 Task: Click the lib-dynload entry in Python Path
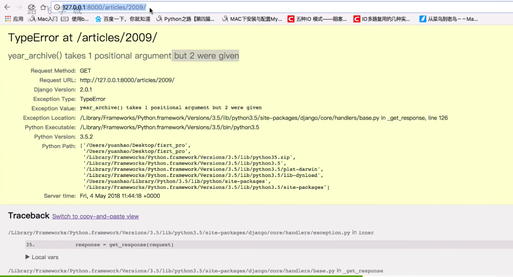pyautogui.click(x=203, y=175)
